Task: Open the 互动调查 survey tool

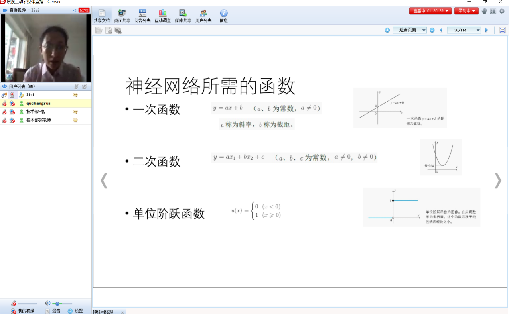Action: (x=163, y=16)
